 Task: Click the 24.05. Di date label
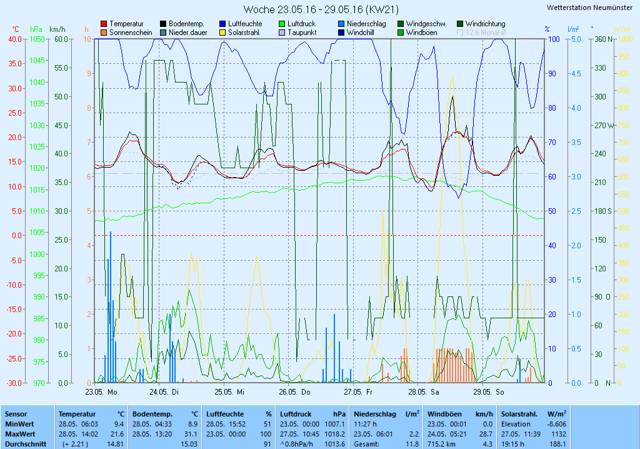tap(164, 392)
